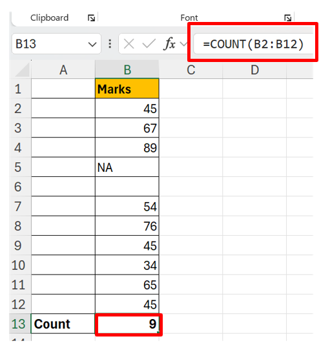Open the Clipboard dialog launcher icon
Screen dimensions: 330x352
pyautogui.click(x=91, y=18)
